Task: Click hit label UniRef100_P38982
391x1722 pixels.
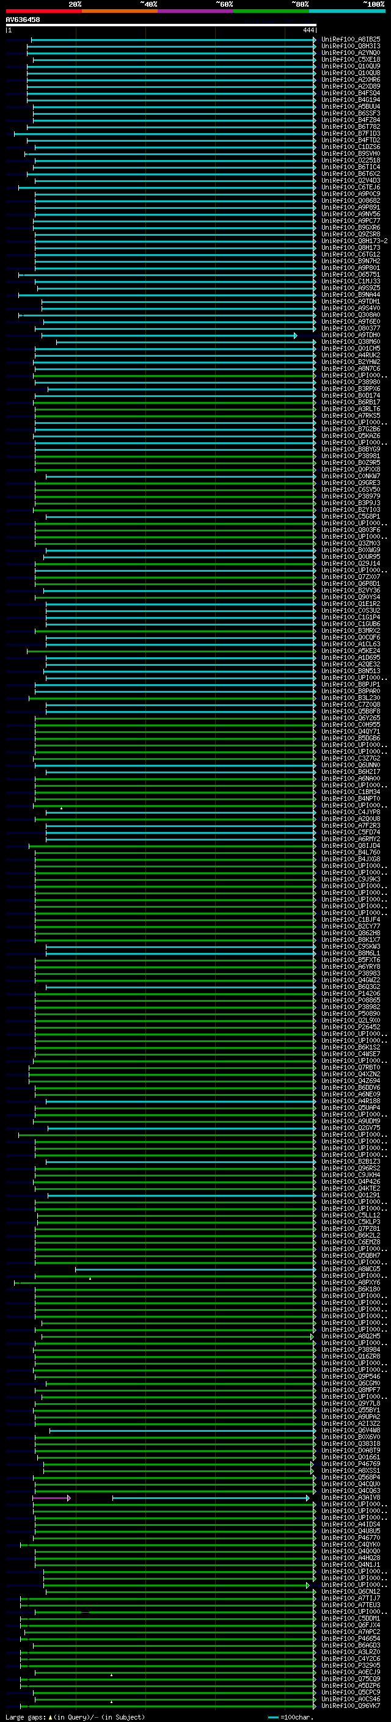Action: [350, 1007]
